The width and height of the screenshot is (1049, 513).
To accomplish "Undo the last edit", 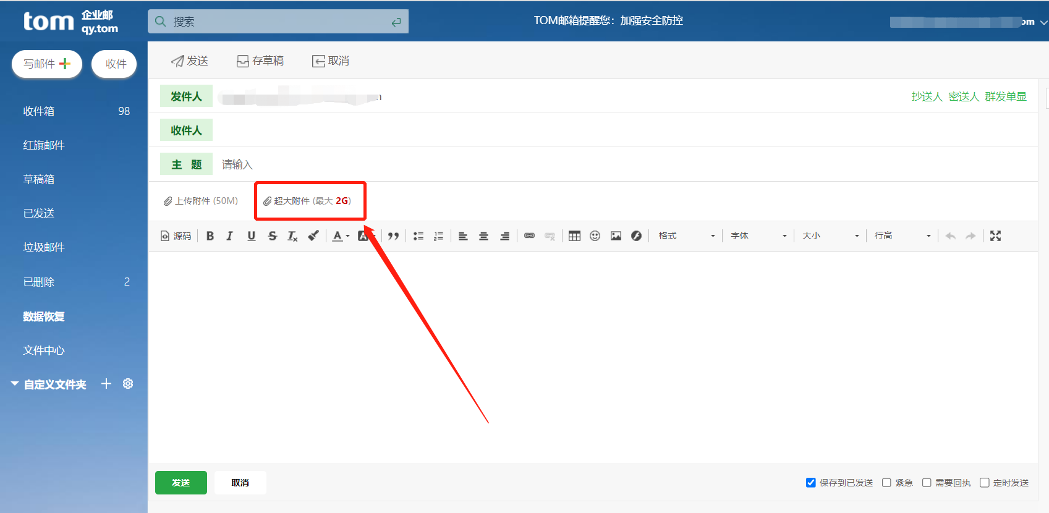I will [x=951, y=235].
